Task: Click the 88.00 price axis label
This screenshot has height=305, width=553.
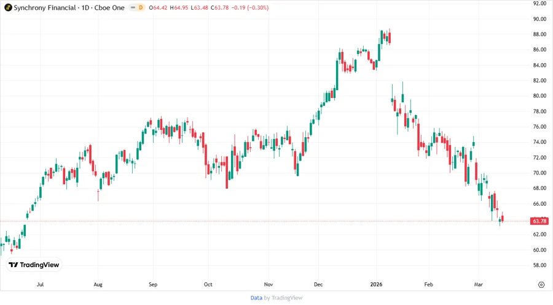Action: click(x=539, y=34)
